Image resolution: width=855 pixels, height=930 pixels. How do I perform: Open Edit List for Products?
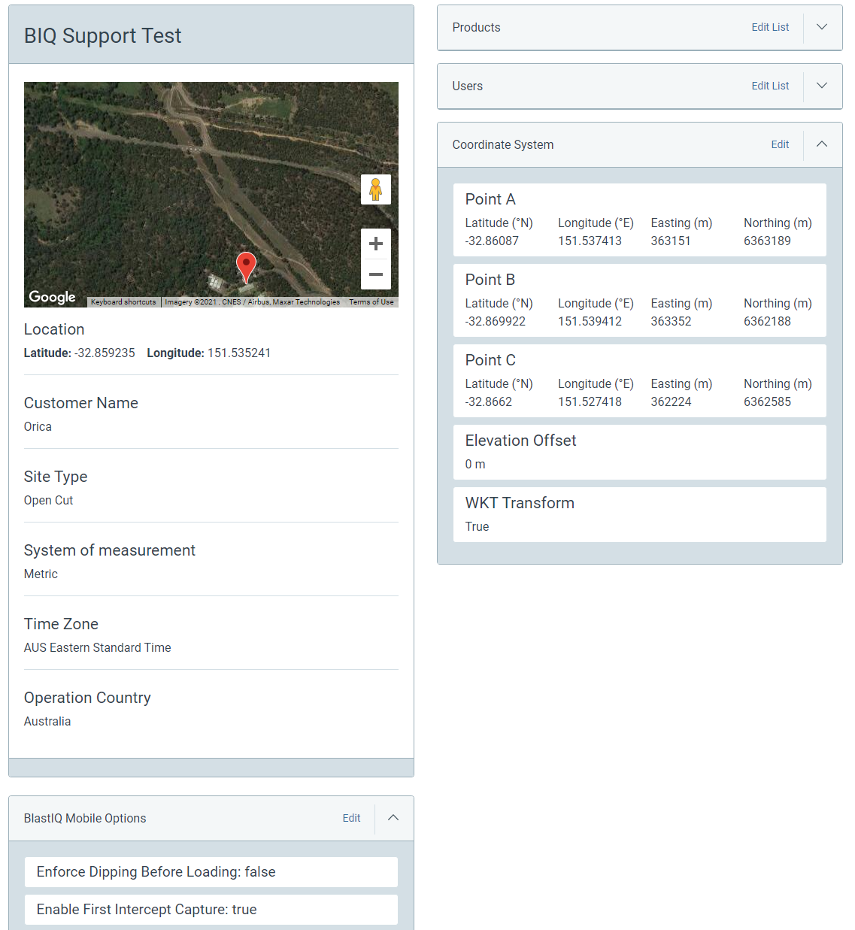[x=770, y=27]
